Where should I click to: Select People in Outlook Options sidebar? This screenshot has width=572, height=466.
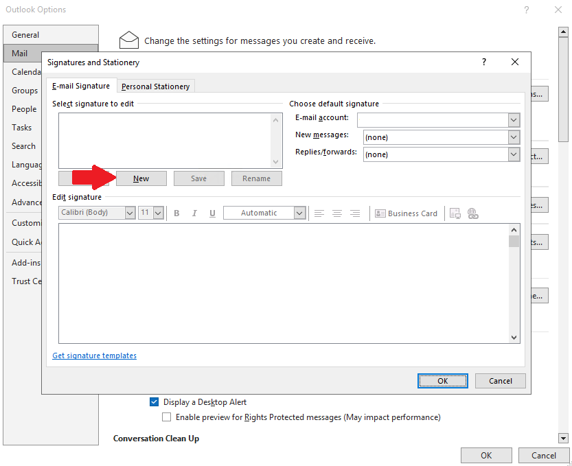[23, 109]
